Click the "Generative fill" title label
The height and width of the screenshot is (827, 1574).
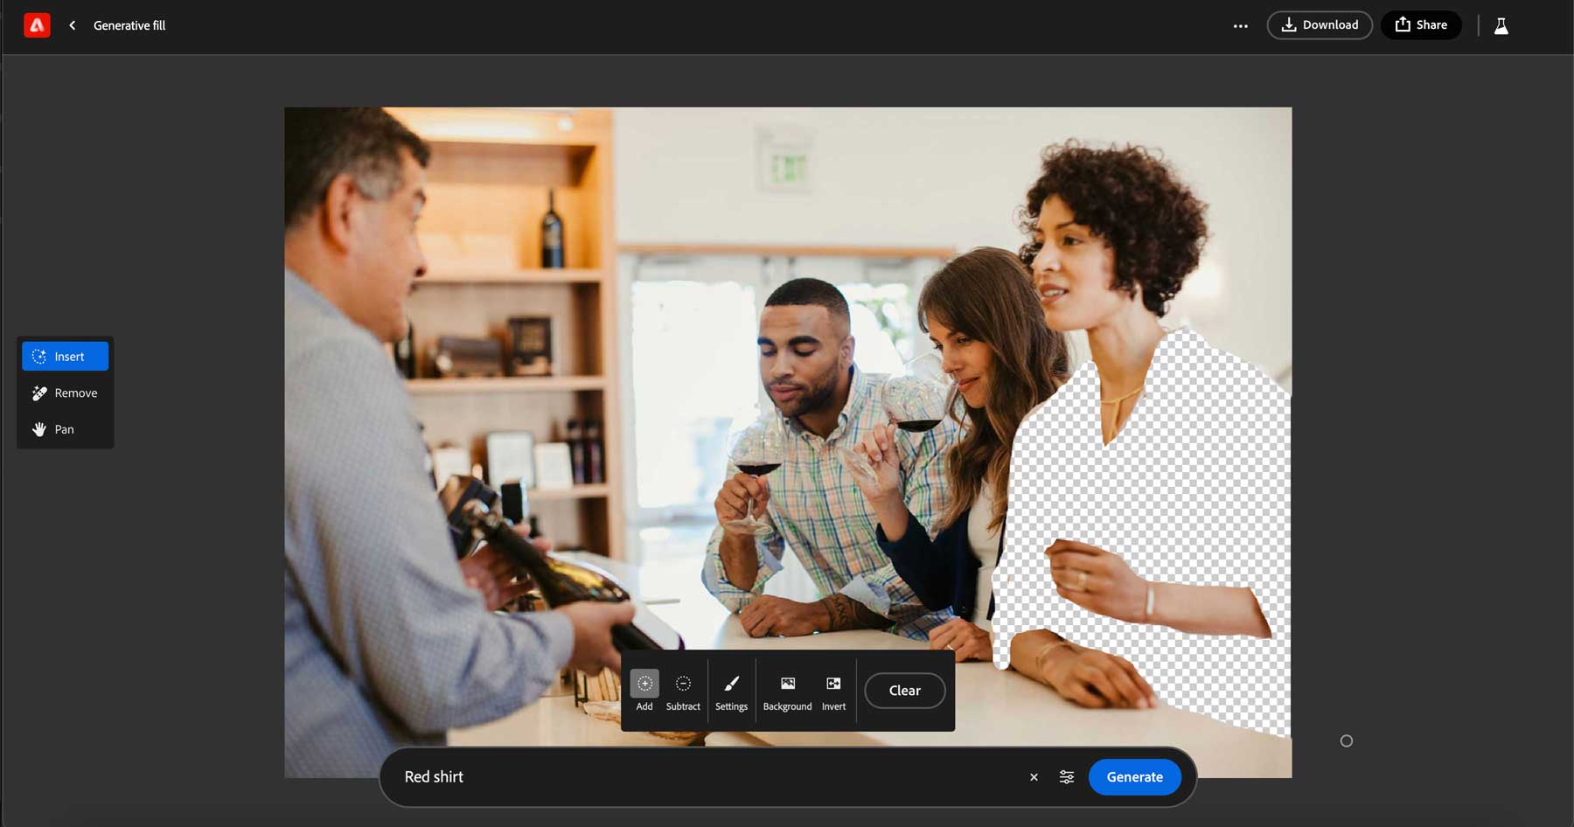(x=129, y=25)
